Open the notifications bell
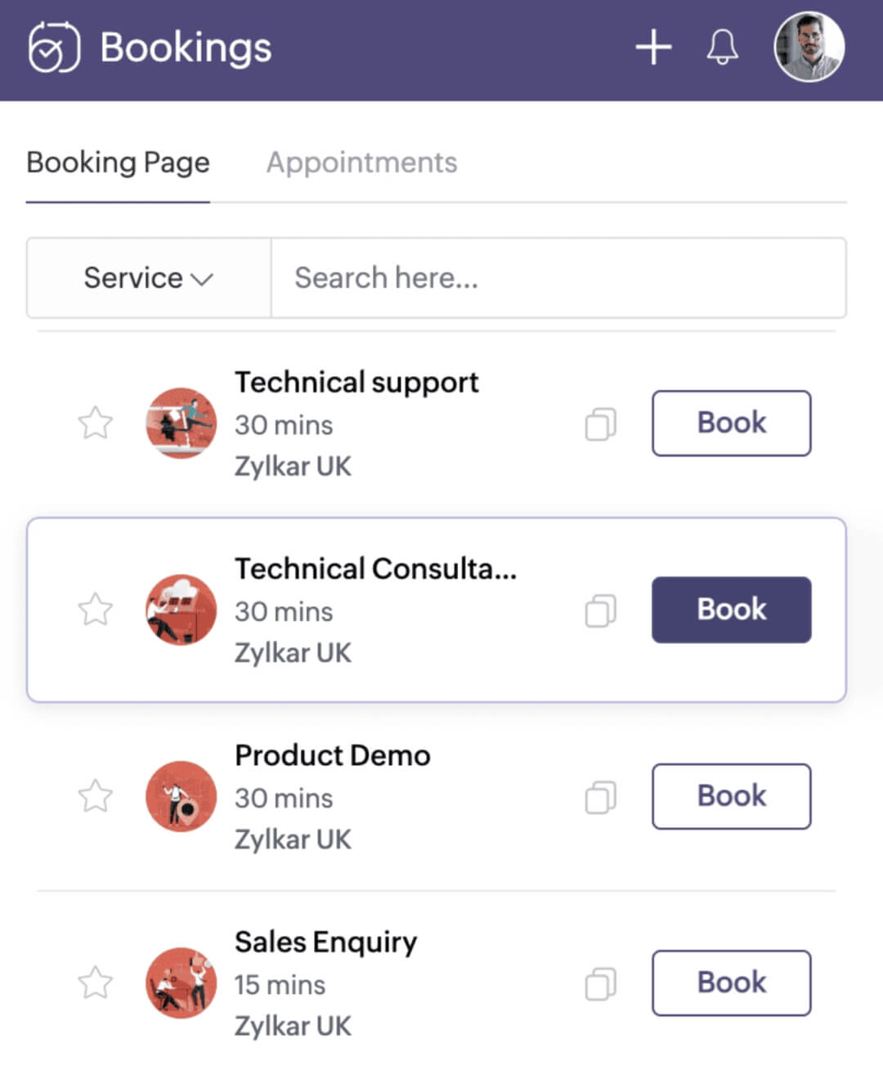The image size is (883, 1083). (x=722, y=47)
